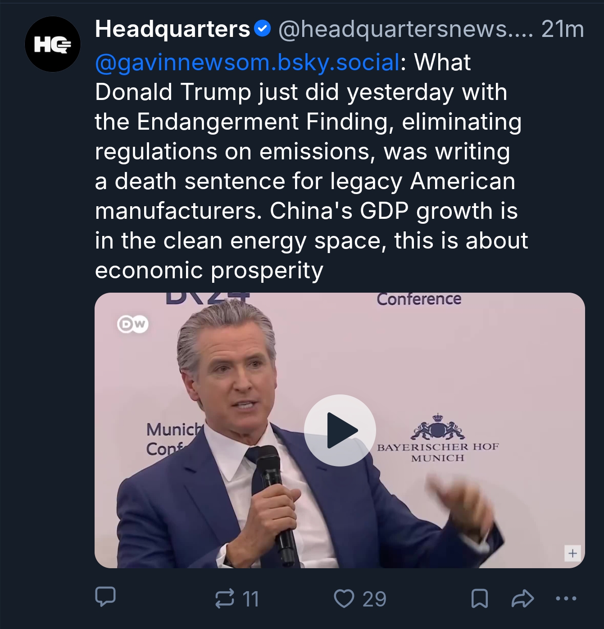Share the post using the arrow icon
Image resolution: width=604 pixels, height=629 pixels.
pos(523,599)
